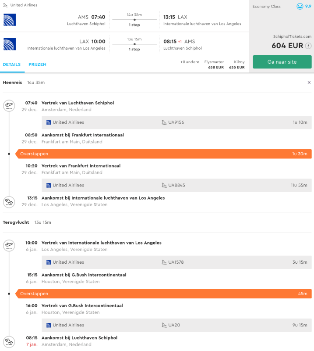Image resolution: width=314 pixels, height=351 pixels.
Task: Click the departure plane icon under Heenreis
Action: (9, 105)
